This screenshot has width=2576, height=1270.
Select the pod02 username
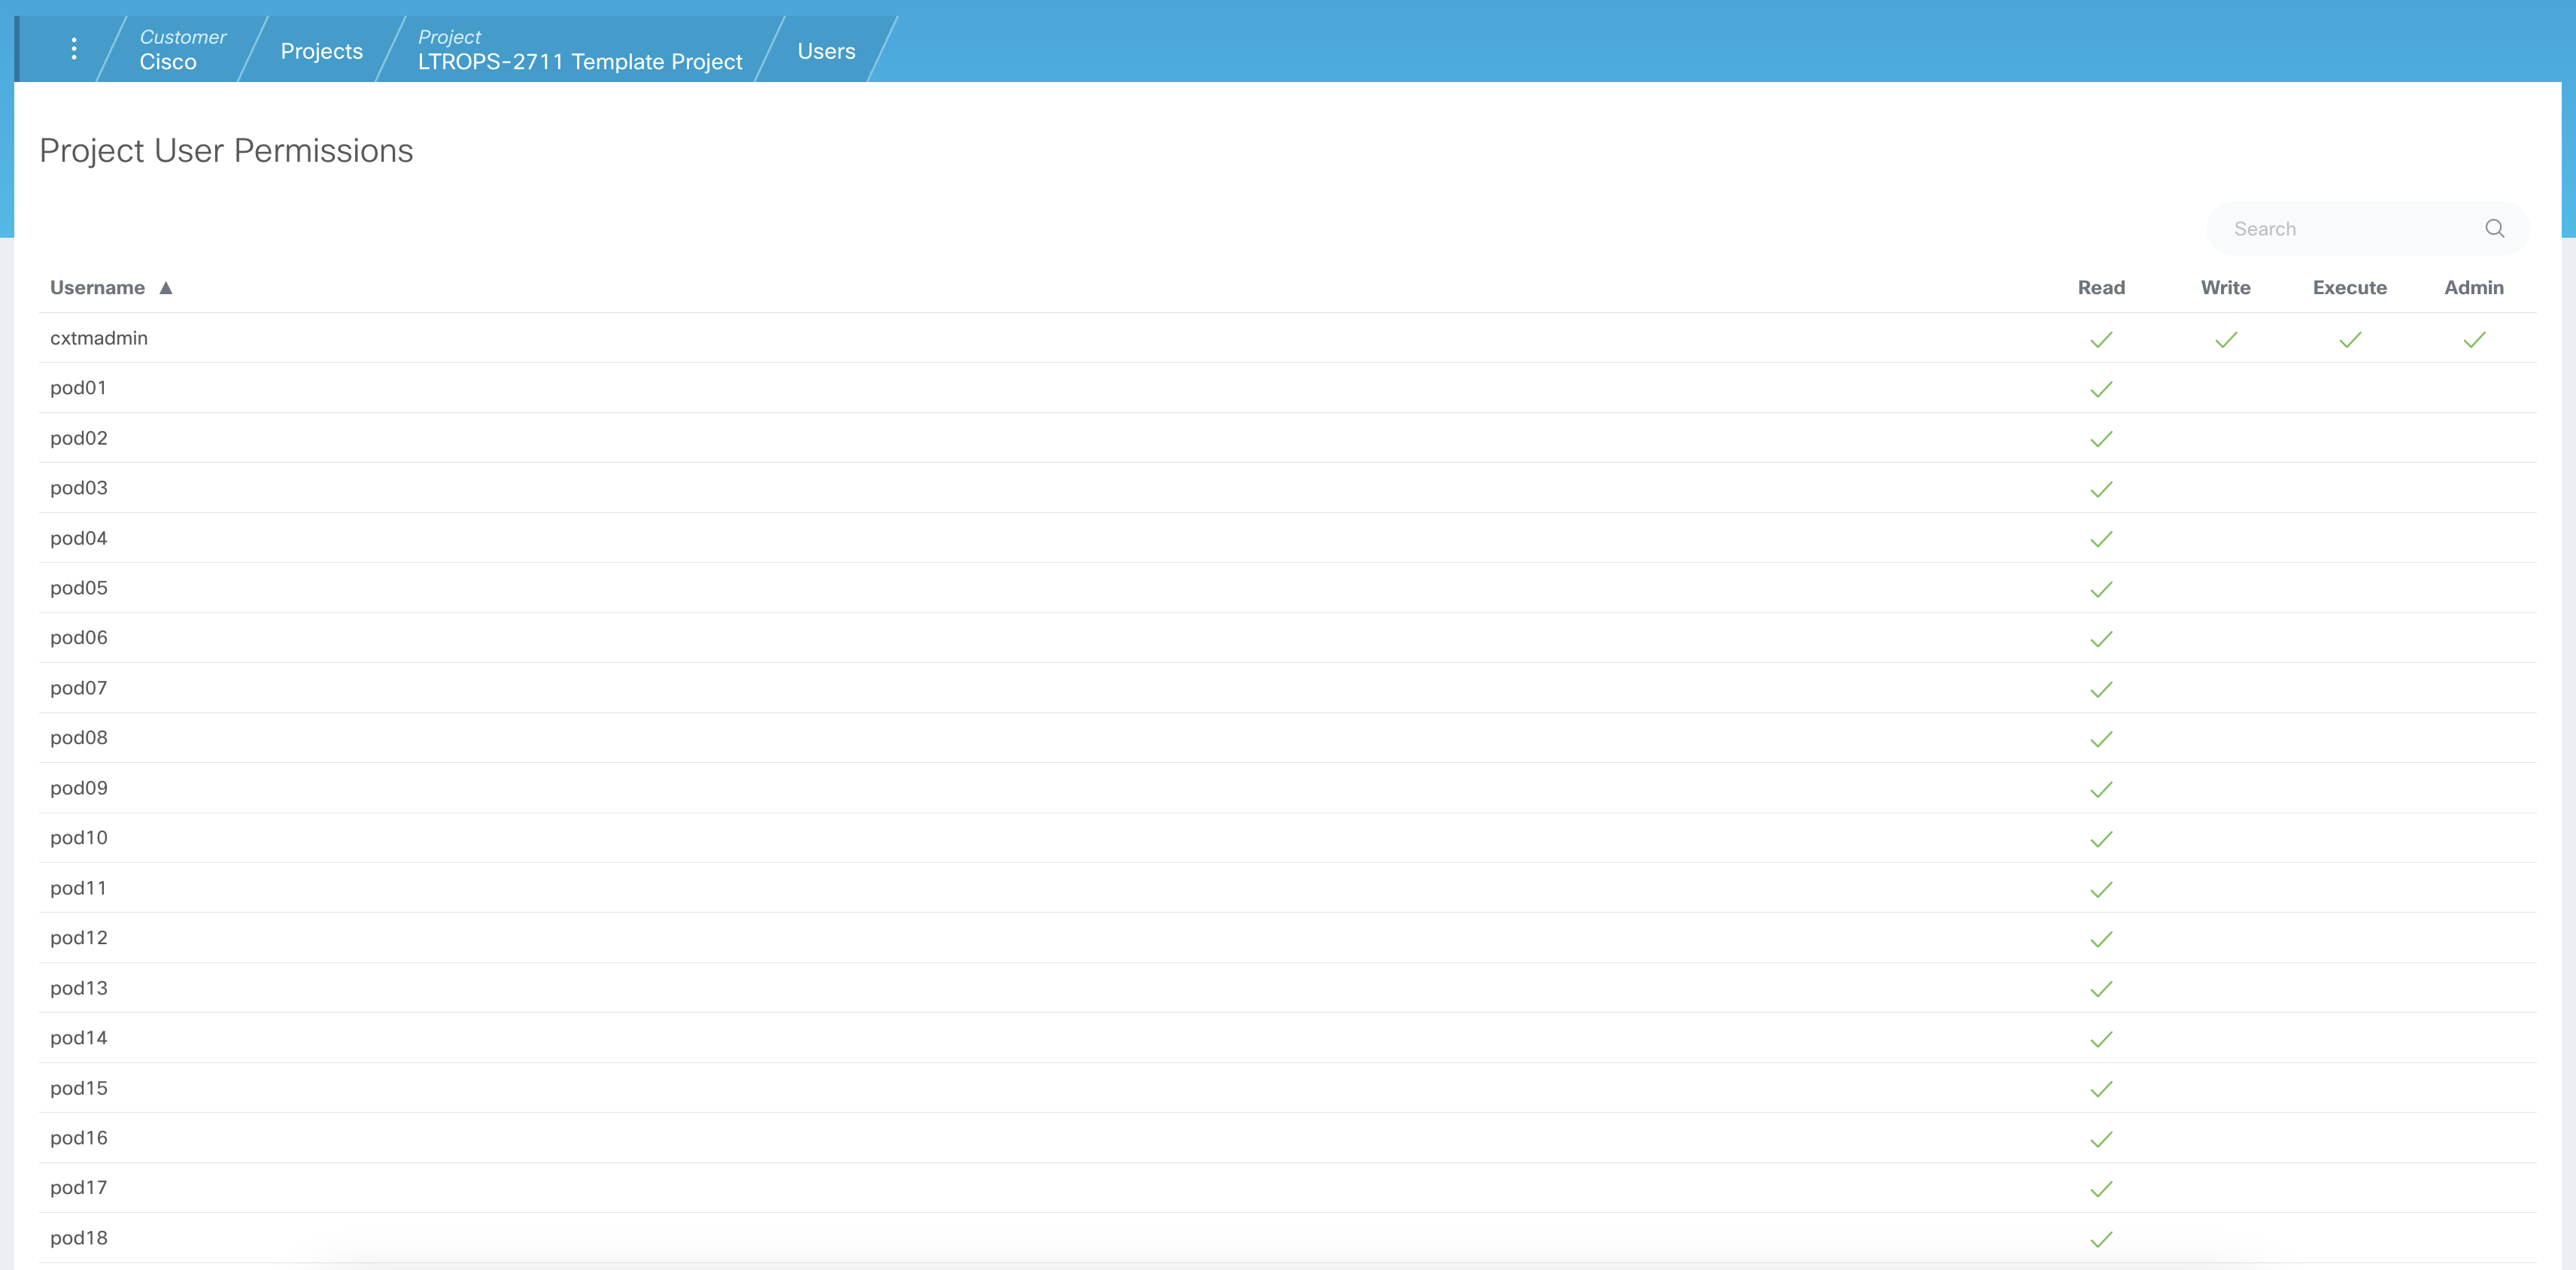point(78,438)
